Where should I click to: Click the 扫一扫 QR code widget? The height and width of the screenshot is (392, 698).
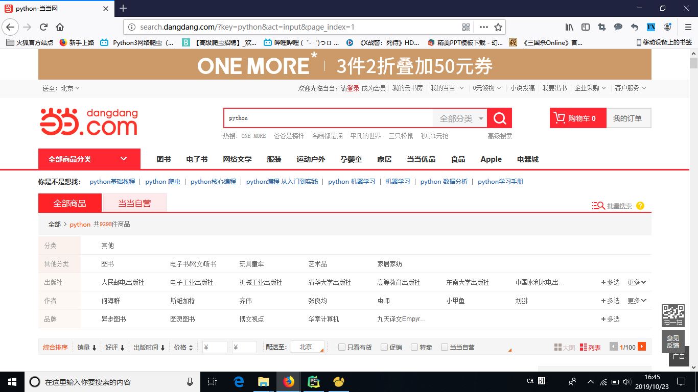[673, 315]
